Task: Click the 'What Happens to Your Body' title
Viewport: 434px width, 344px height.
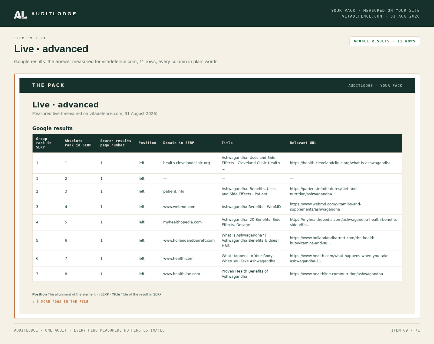Action: [251, 258]
